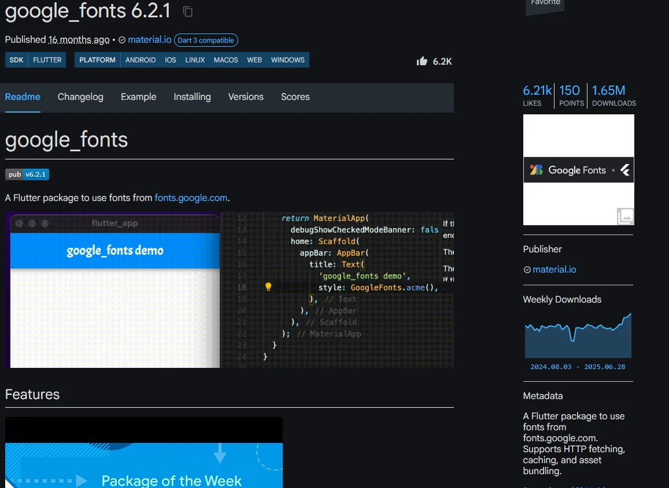This screenshot has width=669, height=488.
Task: Click the pub v6.2.1 badge
Action: [27, 174]
